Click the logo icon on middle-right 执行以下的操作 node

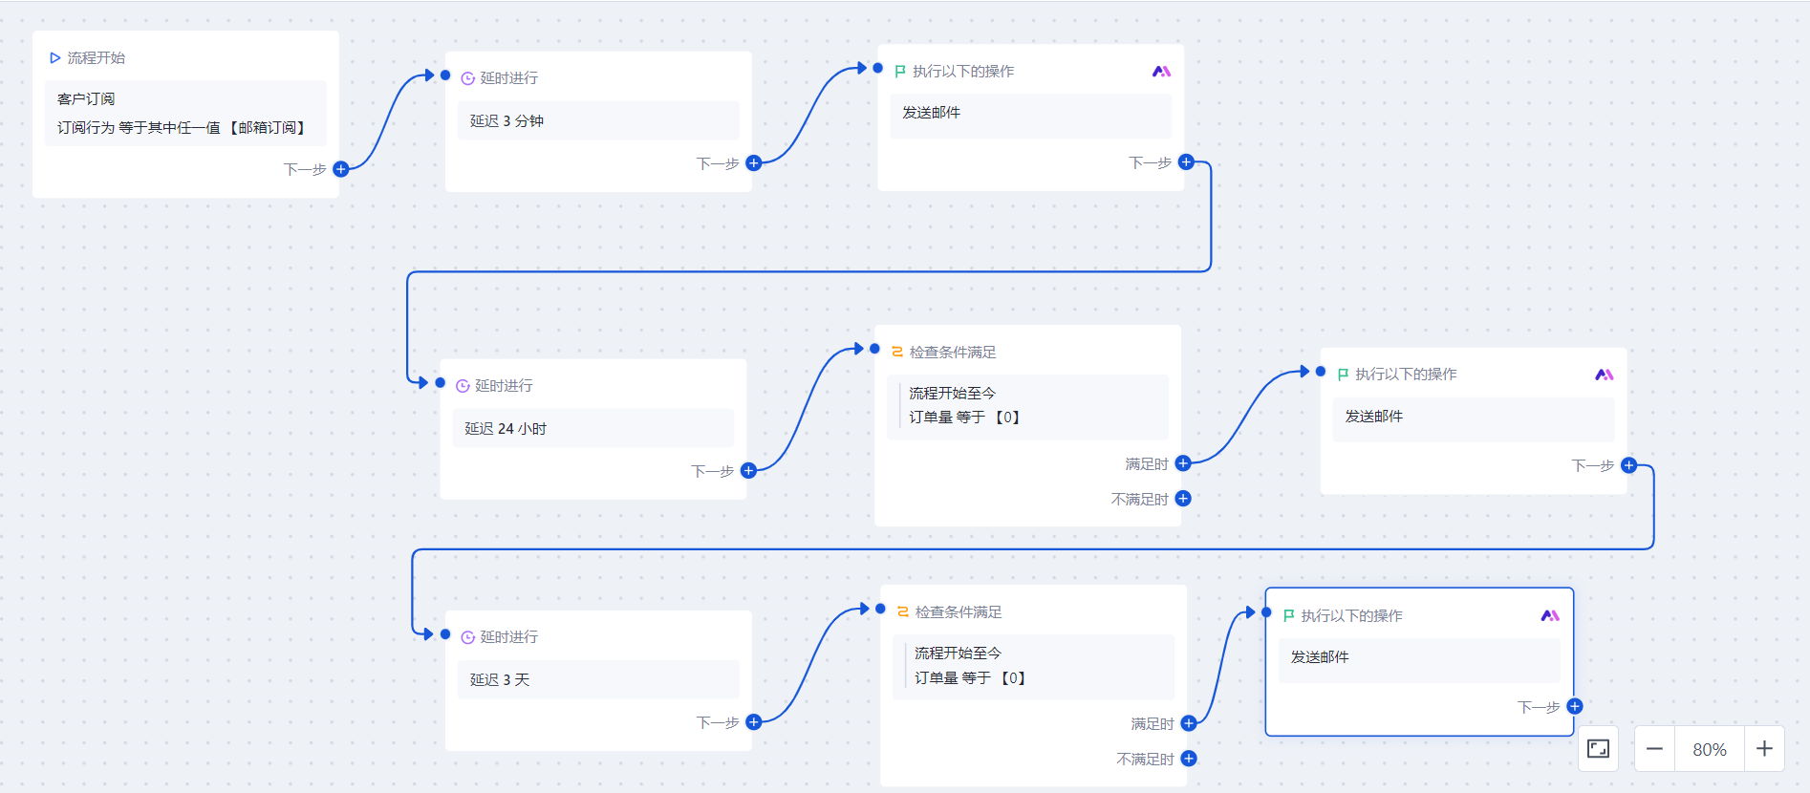coord(1605,375)
